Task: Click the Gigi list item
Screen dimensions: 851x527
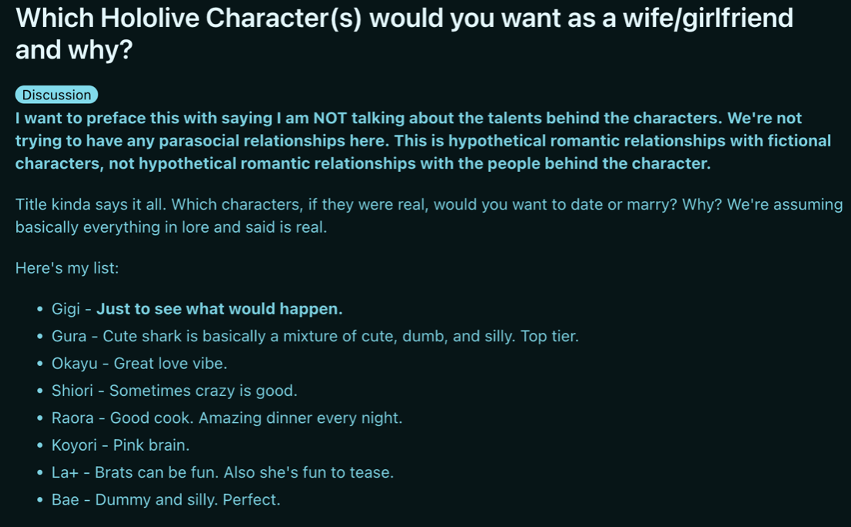Action: click(197, 309)
